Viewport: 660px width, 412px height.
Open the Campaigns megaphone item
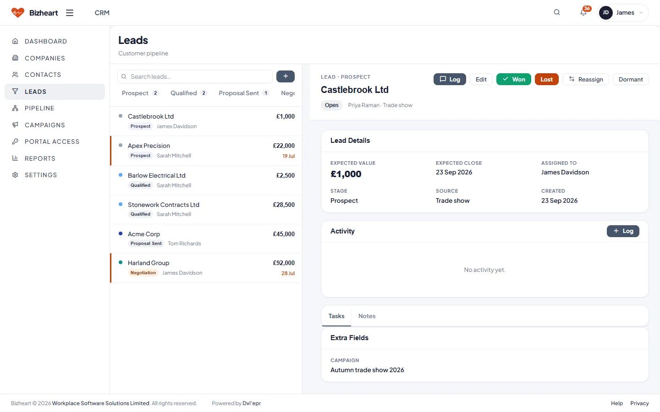tap(55, 125)
